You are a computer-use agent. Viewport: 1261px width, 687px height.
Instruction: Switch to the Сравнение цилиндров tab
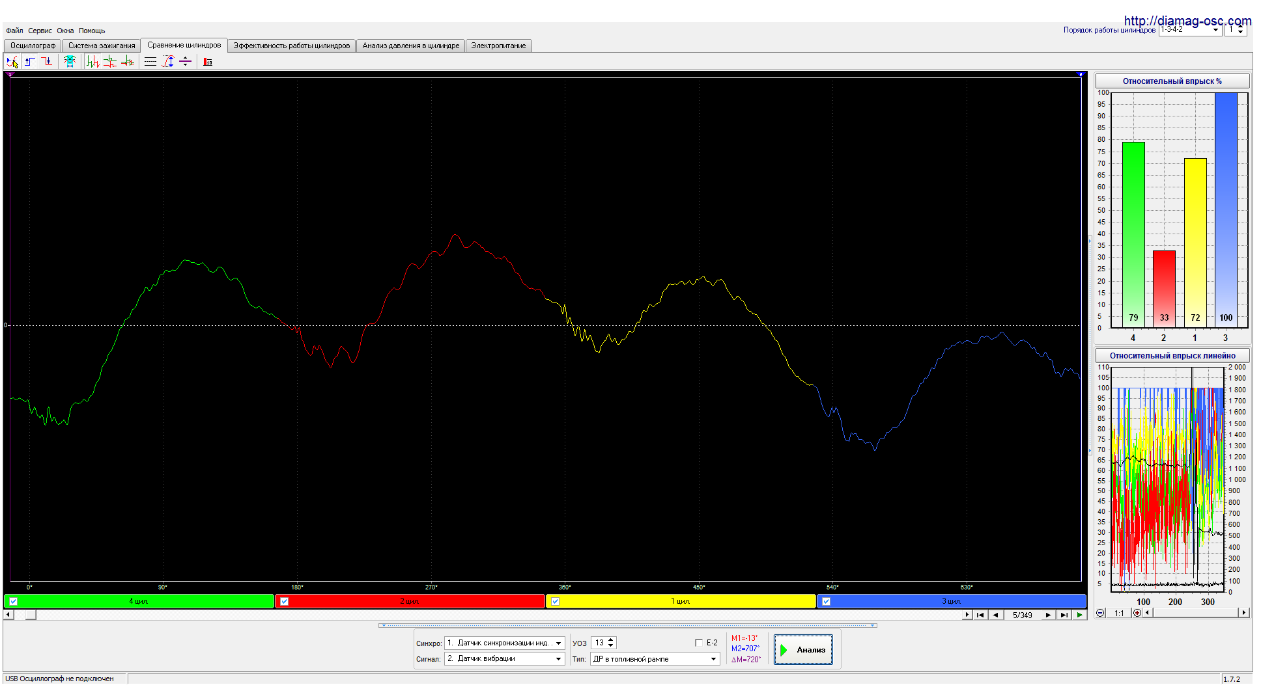tap(184, 45)
